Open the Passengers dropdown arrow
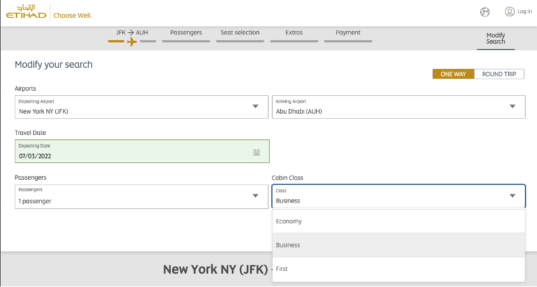 (255, 196)
